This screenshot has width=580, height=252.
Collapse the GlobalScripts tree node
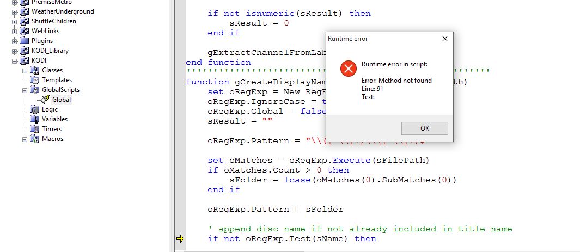tap(25, 90)
